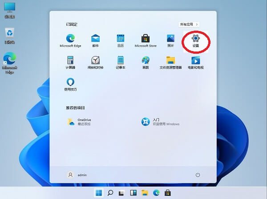The image size is (267, 199).
Task: Open 文件资源管理器 file explorer in pinned apps
Action: [x=170, y=62]
